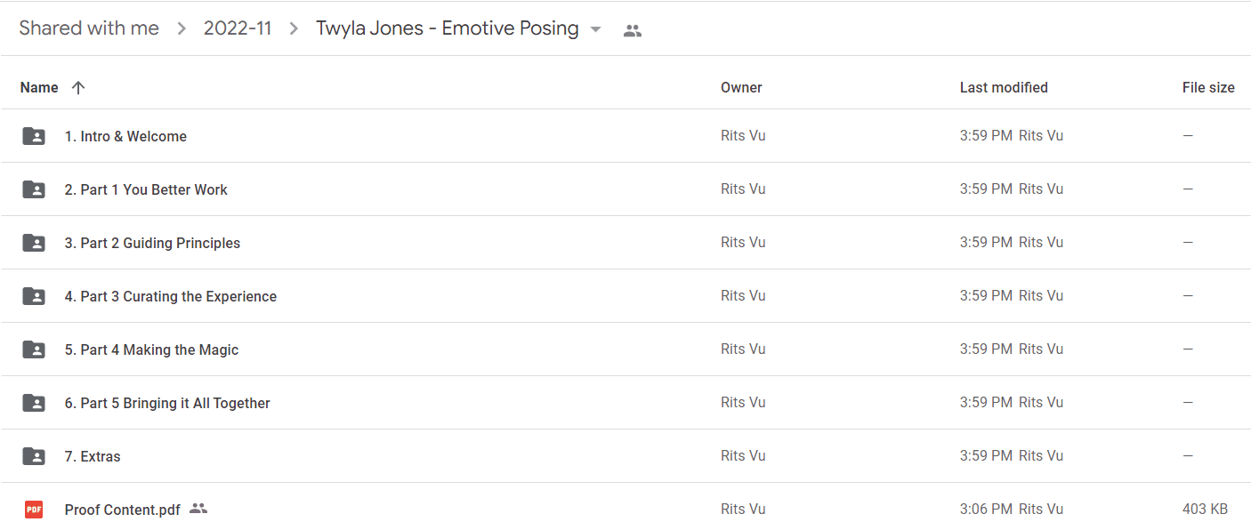The height and width of the screenshot is (530, 1251).
Task: Sort files by the Name column header
Action: click(x=39, y=87)
